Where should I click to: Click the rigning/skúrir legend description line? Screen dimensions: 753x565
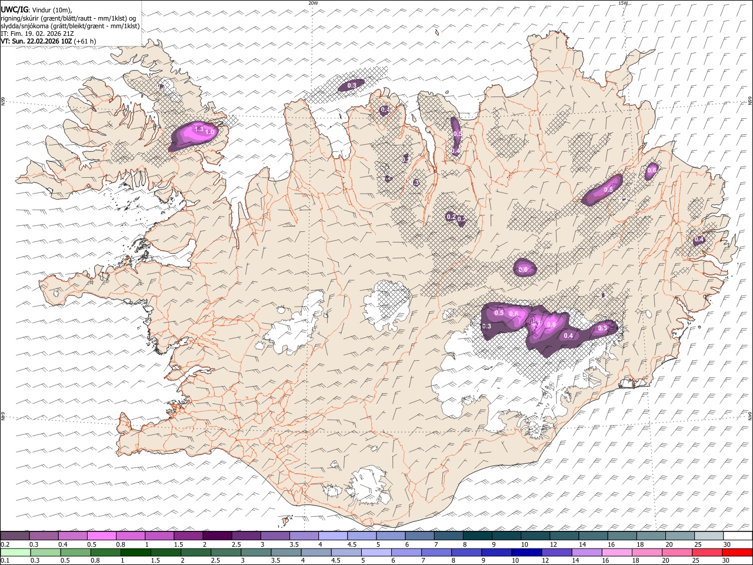point(68,18)
